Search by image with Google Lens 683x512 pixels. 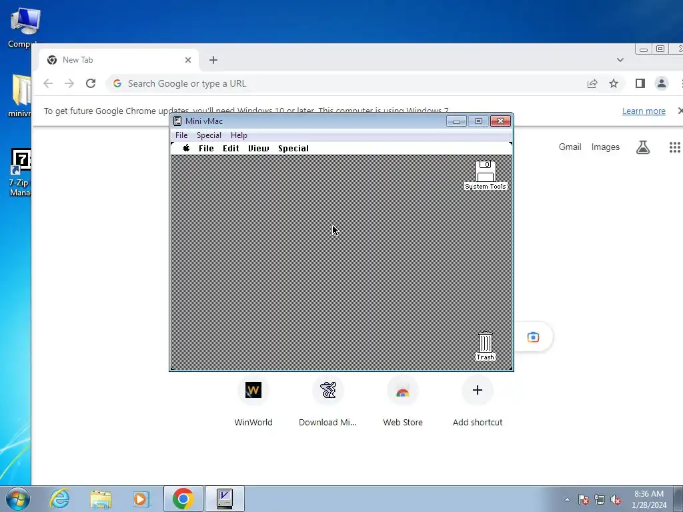pos(533,337)
